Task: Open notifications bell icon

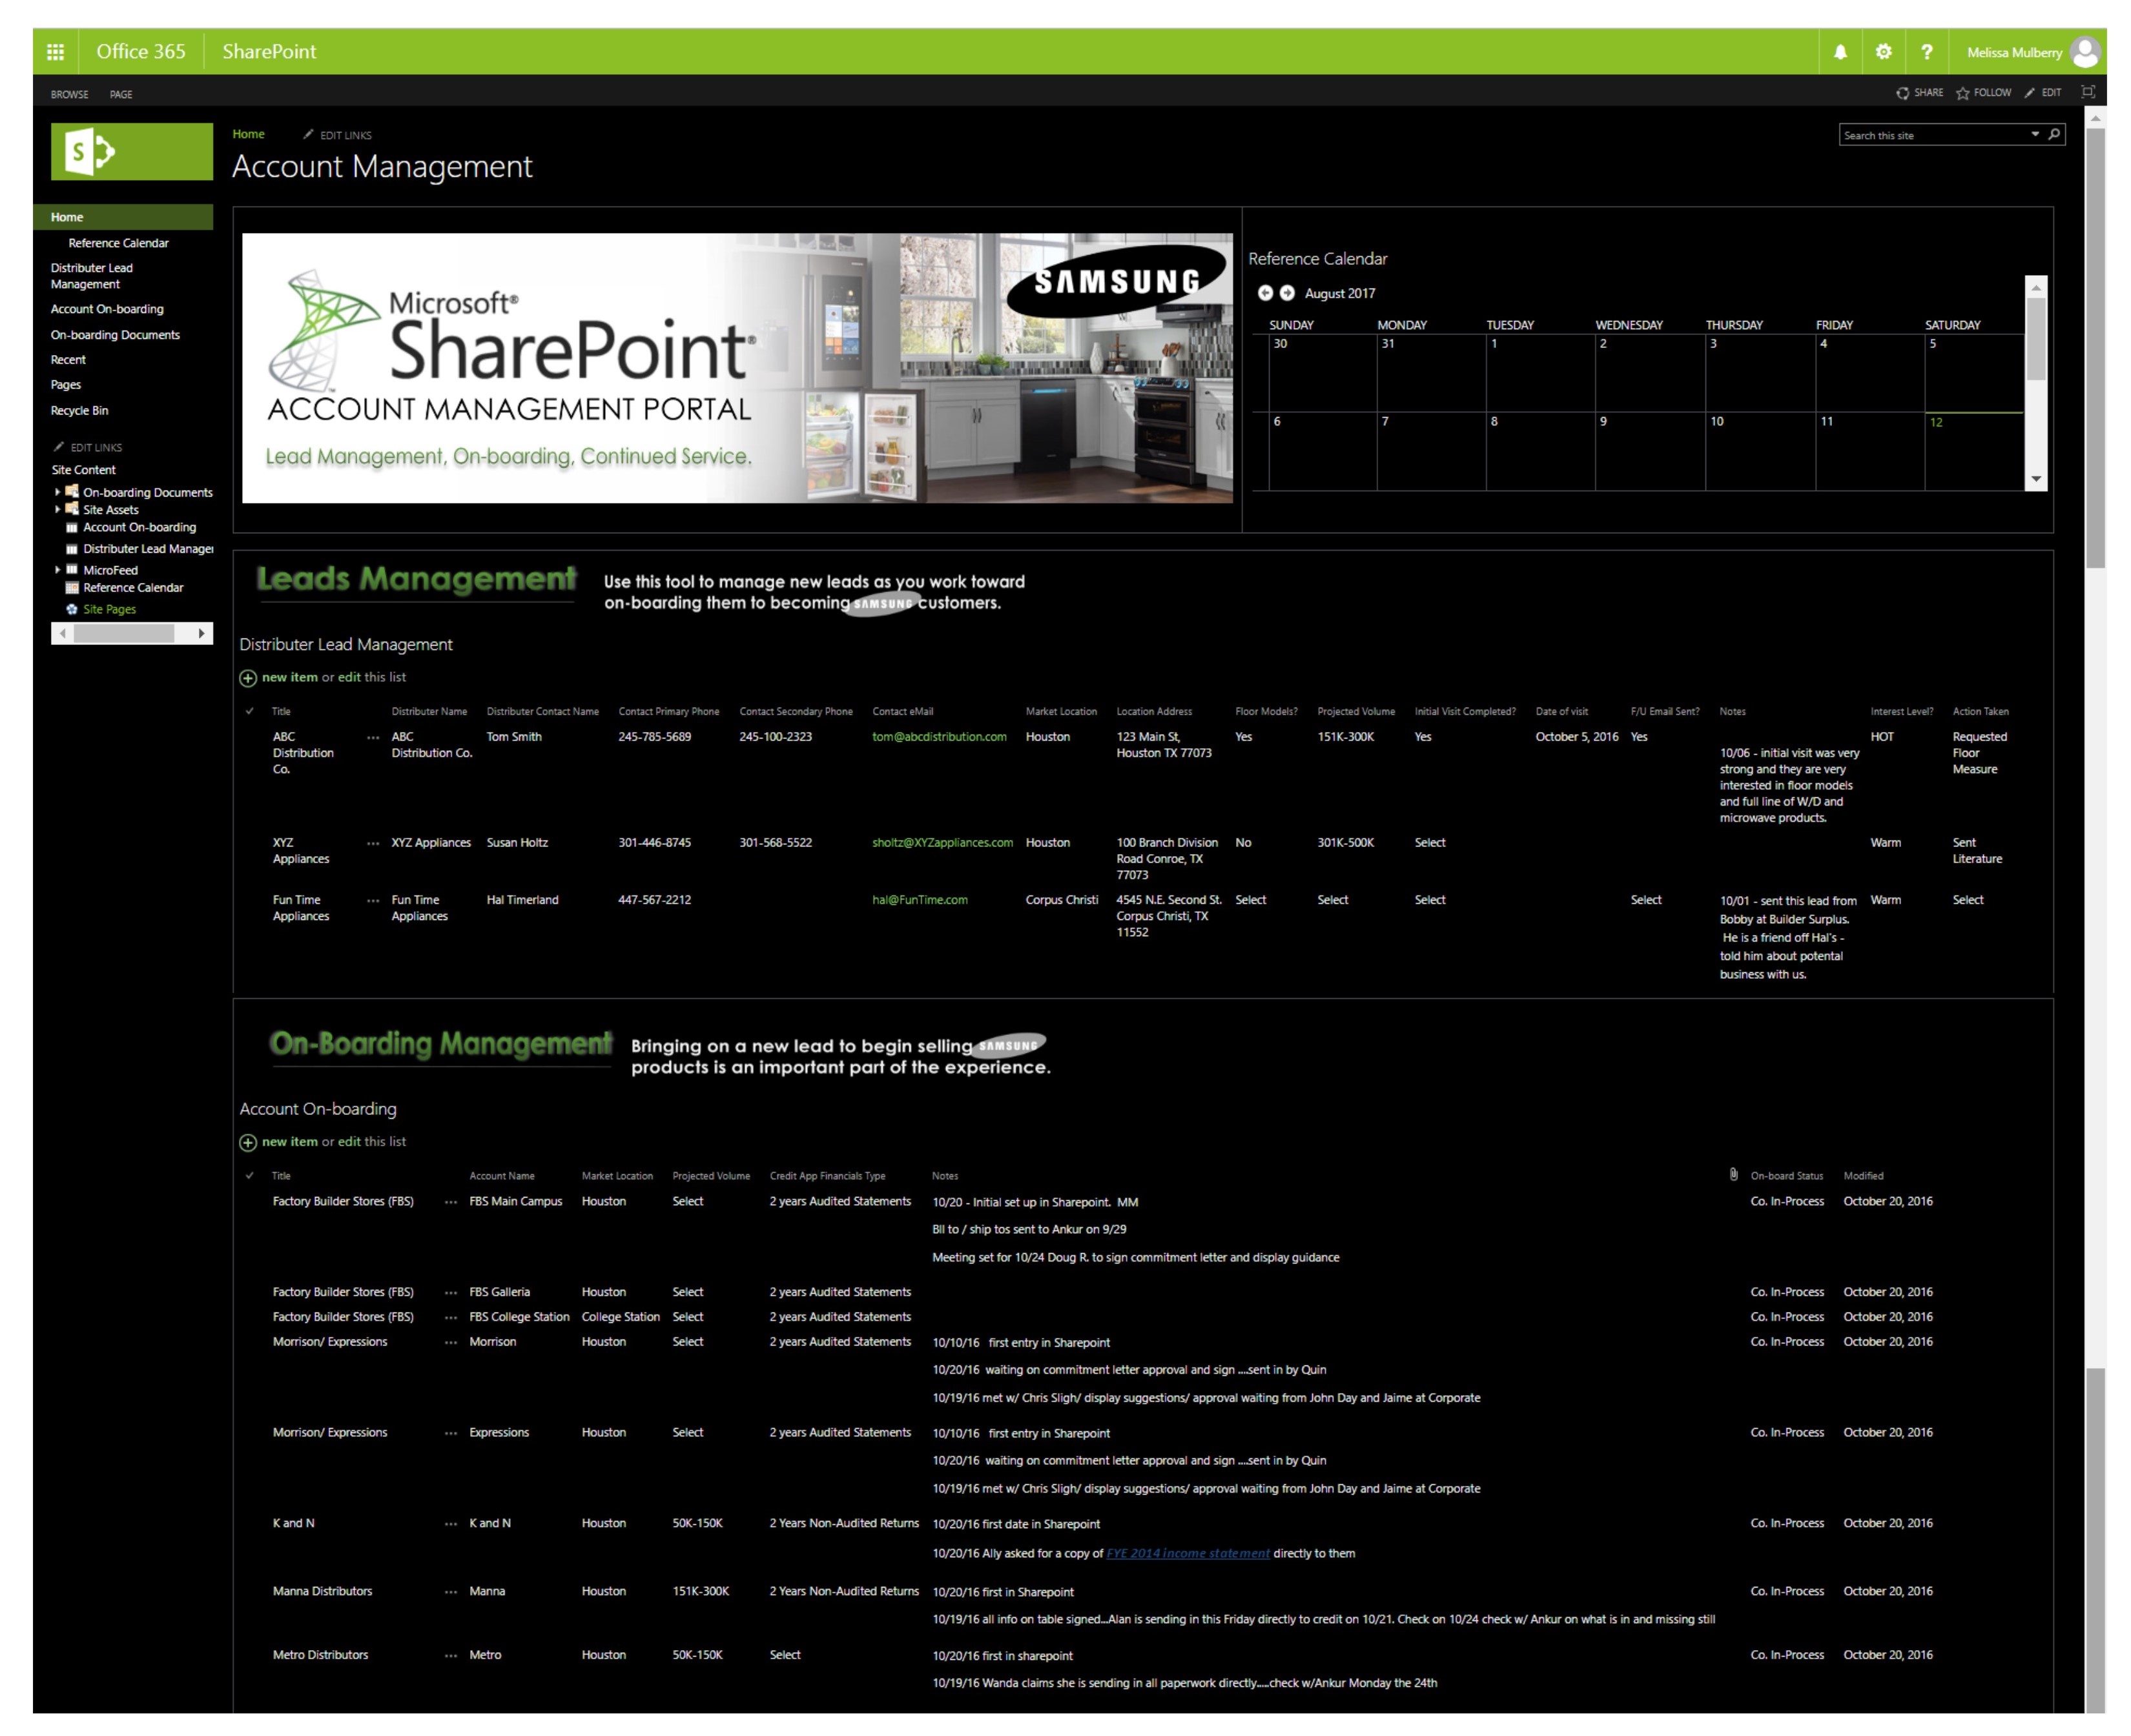Action: [1839, 52]
